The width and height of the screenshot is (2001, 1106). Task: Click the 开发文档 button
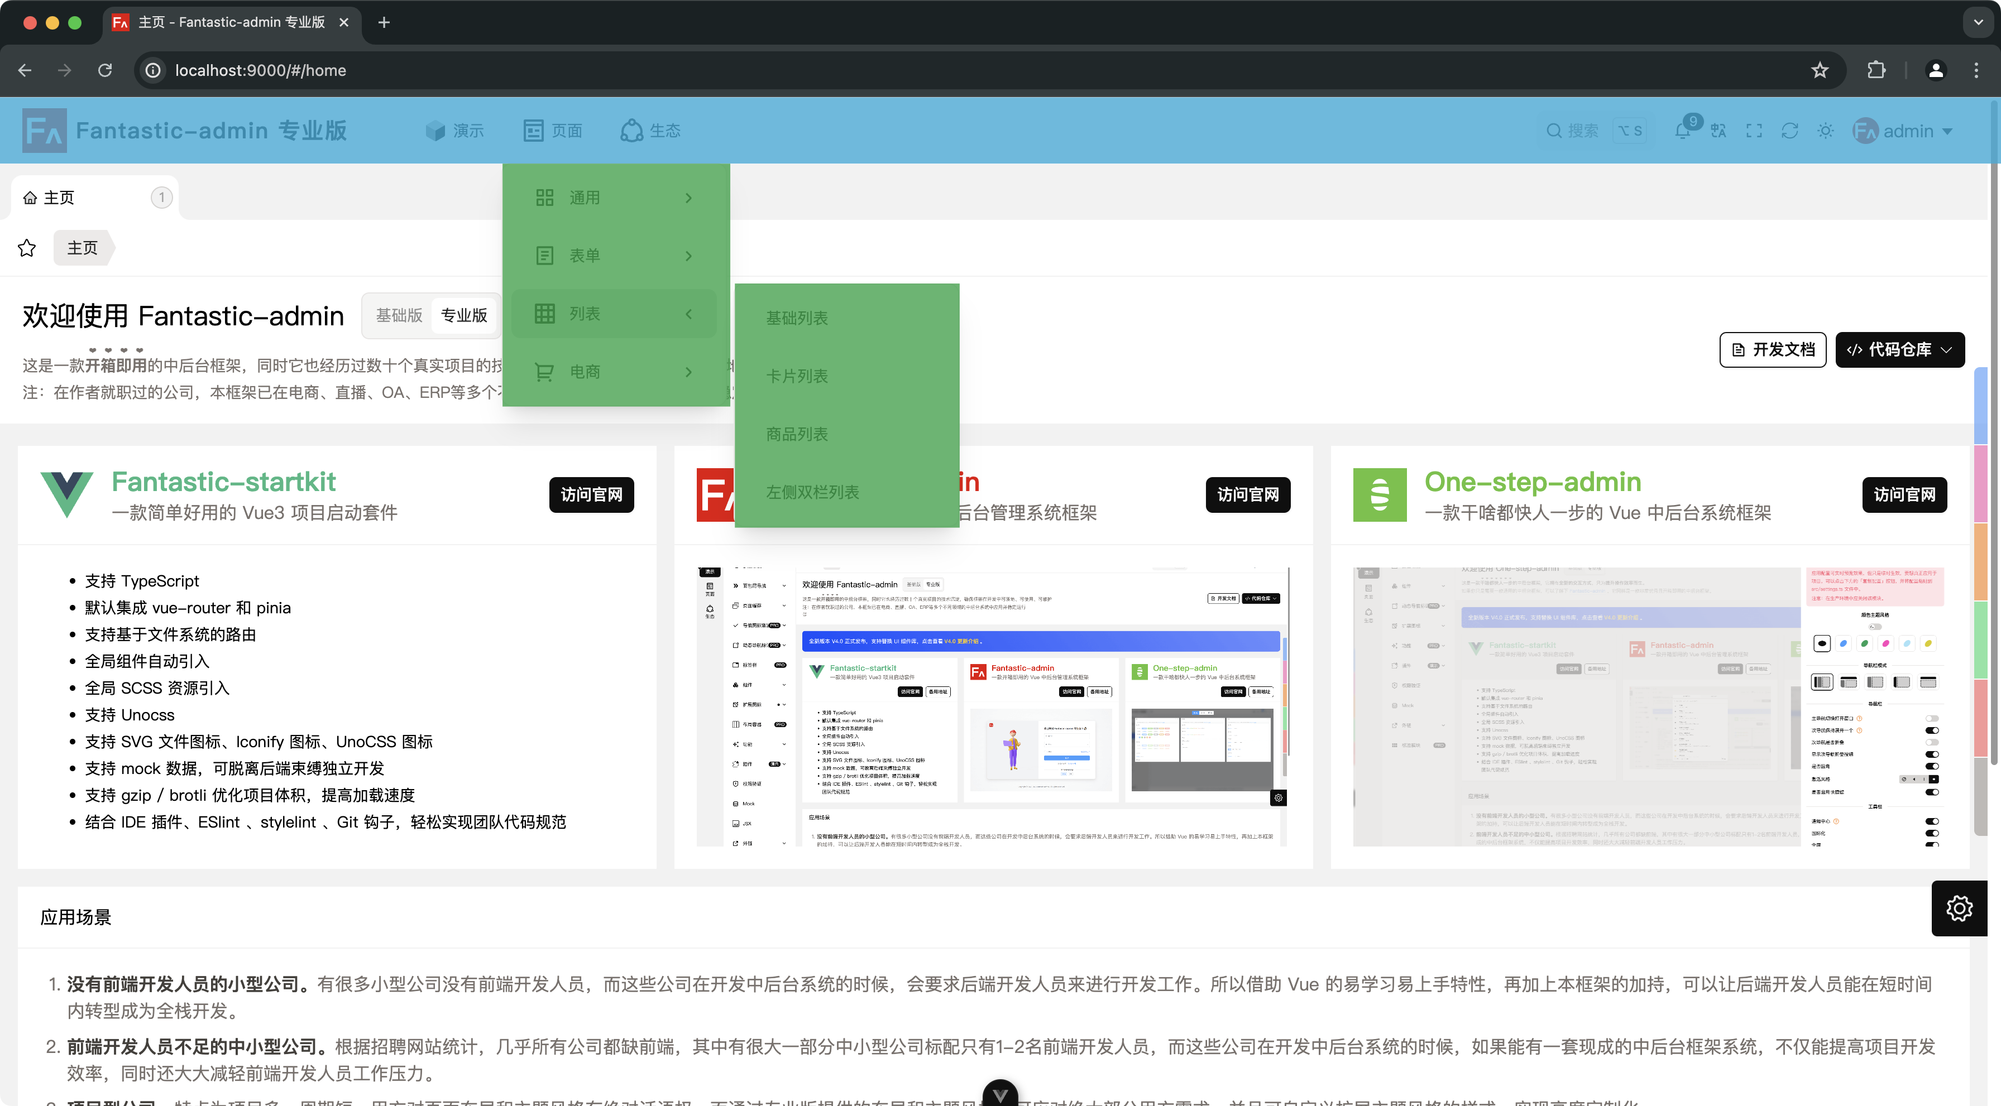1773,350
